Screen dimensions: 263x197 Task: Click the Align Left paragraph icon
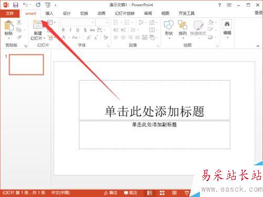(x=116, y=37)
